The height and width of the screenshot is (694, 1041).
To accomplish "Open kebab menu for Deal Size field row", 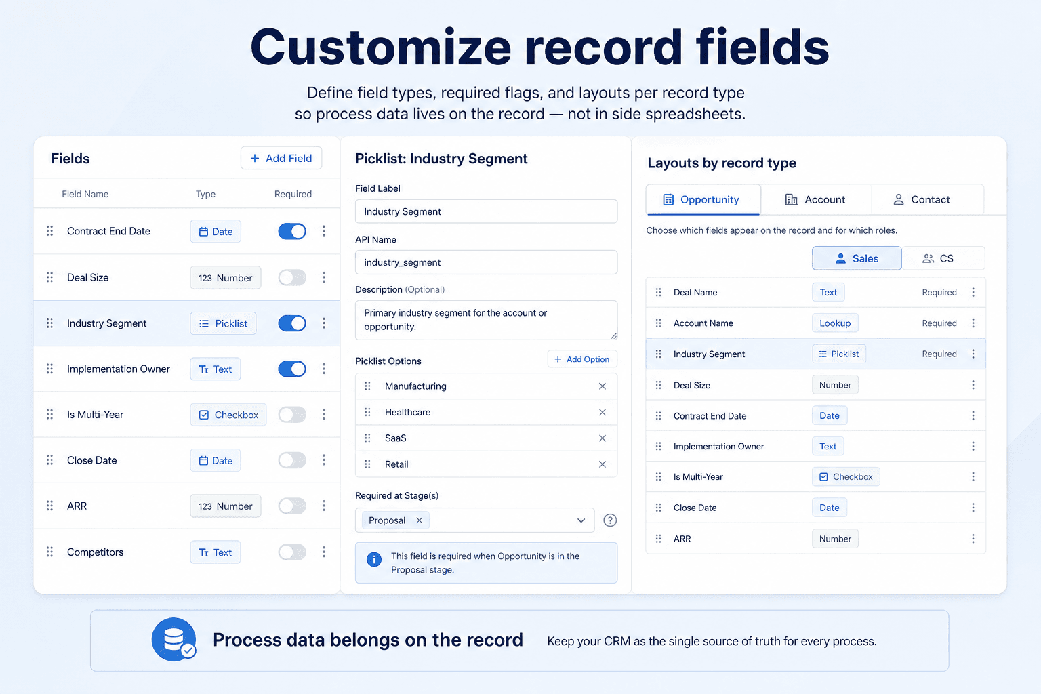I will click(324, 277).
